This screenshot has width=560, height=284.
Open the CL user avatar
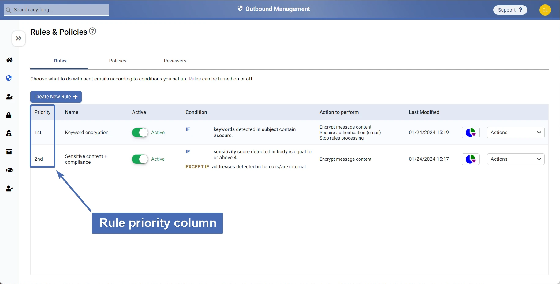(545, 10)
